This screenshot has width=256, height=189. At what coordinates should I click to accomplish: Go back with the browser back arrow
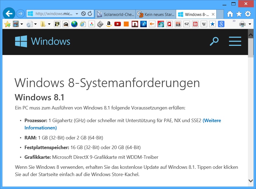(x=9, y=13)
